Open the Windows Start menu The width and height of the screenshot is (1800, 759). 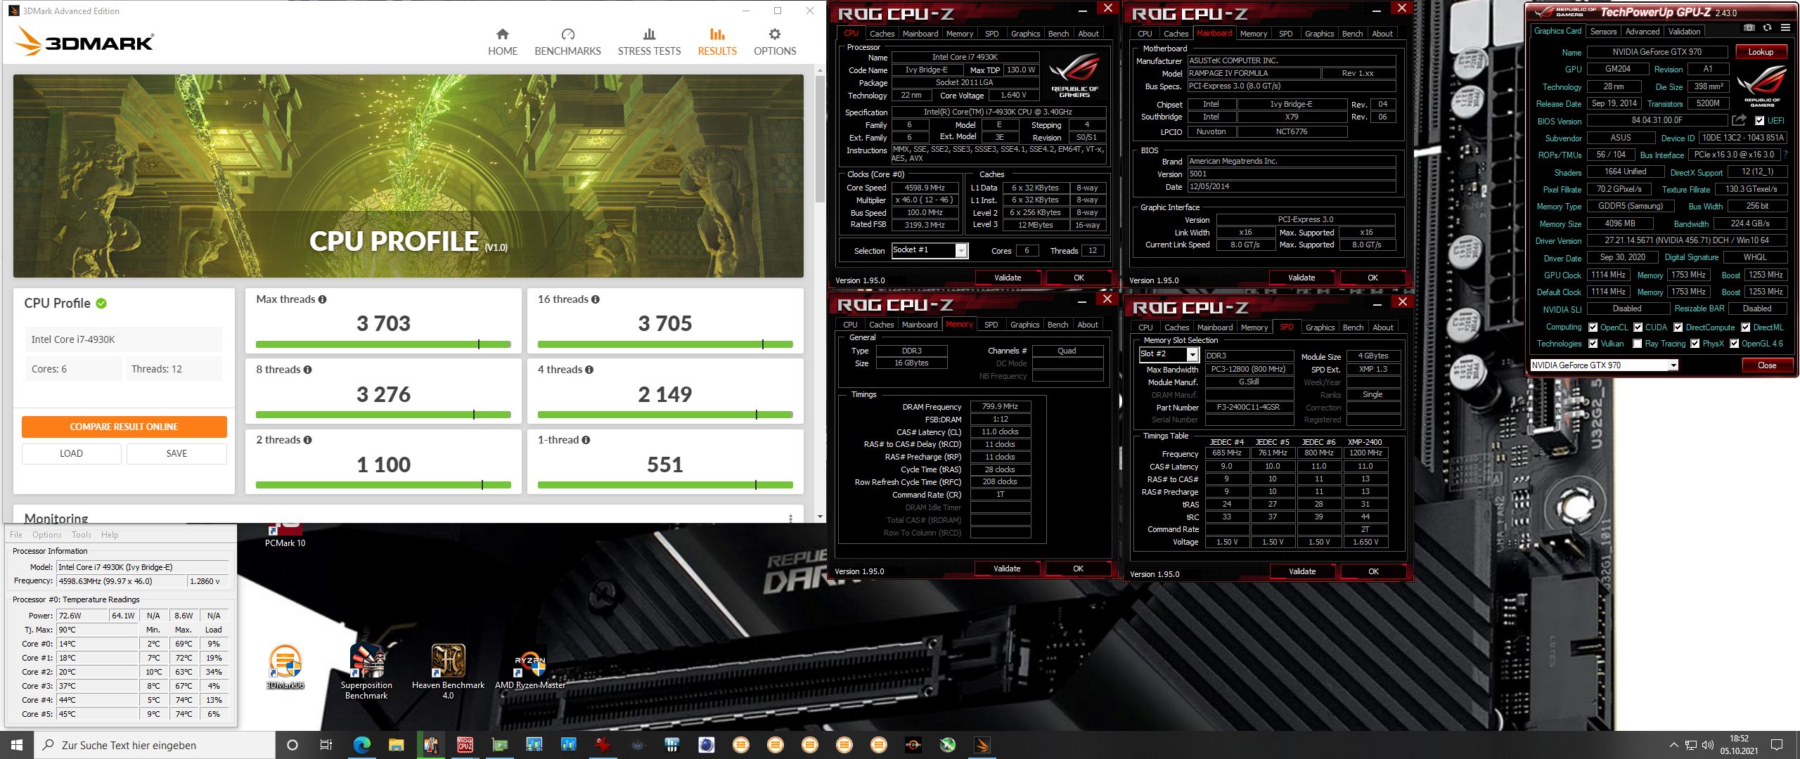click(x=17, y=745)
